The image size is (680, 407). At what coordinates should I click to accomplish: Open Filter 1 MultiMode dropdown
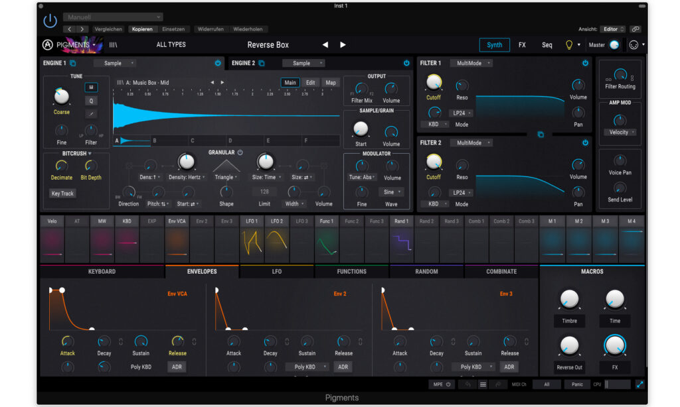[x=471, y=63]
